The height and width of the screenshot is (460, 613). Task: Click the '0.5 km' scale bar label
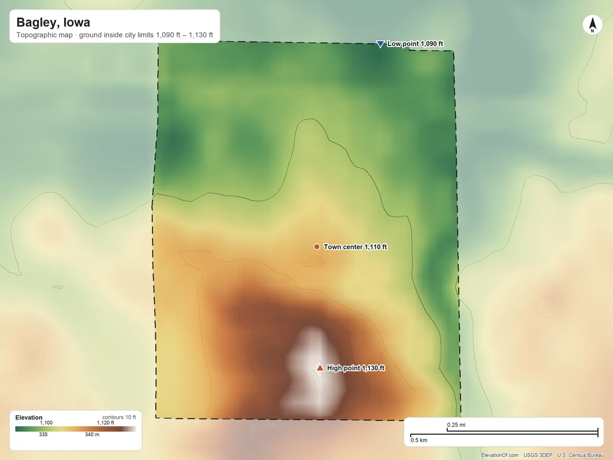pos(419,440)
